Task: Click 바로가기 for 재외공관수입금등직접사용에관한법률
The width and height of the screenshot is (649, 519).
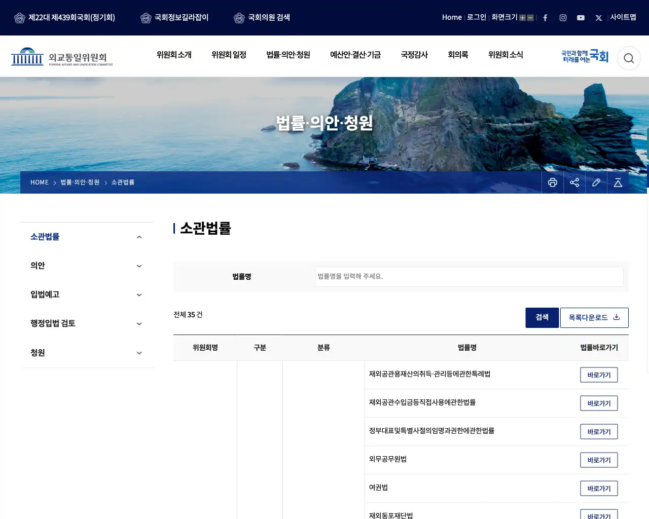Action: point(599,403)
